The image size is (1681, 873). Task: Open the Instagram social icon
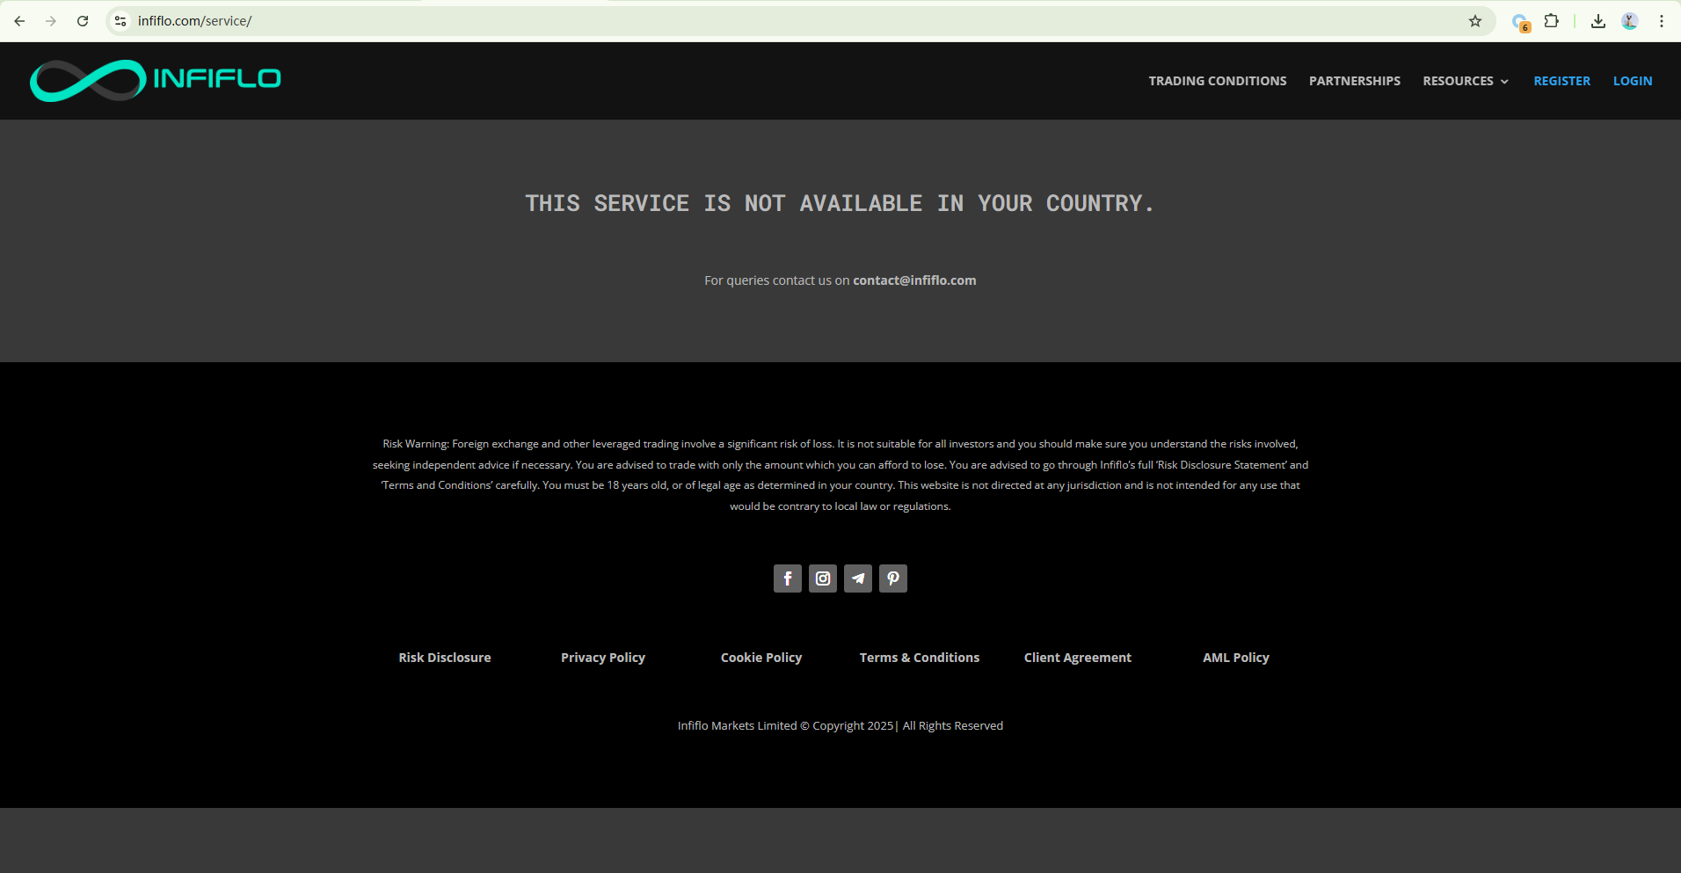(822, 578)
